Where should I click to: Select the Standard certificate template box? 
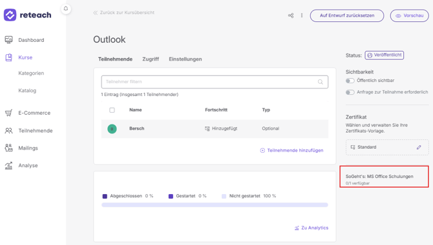tap(387, 147)
